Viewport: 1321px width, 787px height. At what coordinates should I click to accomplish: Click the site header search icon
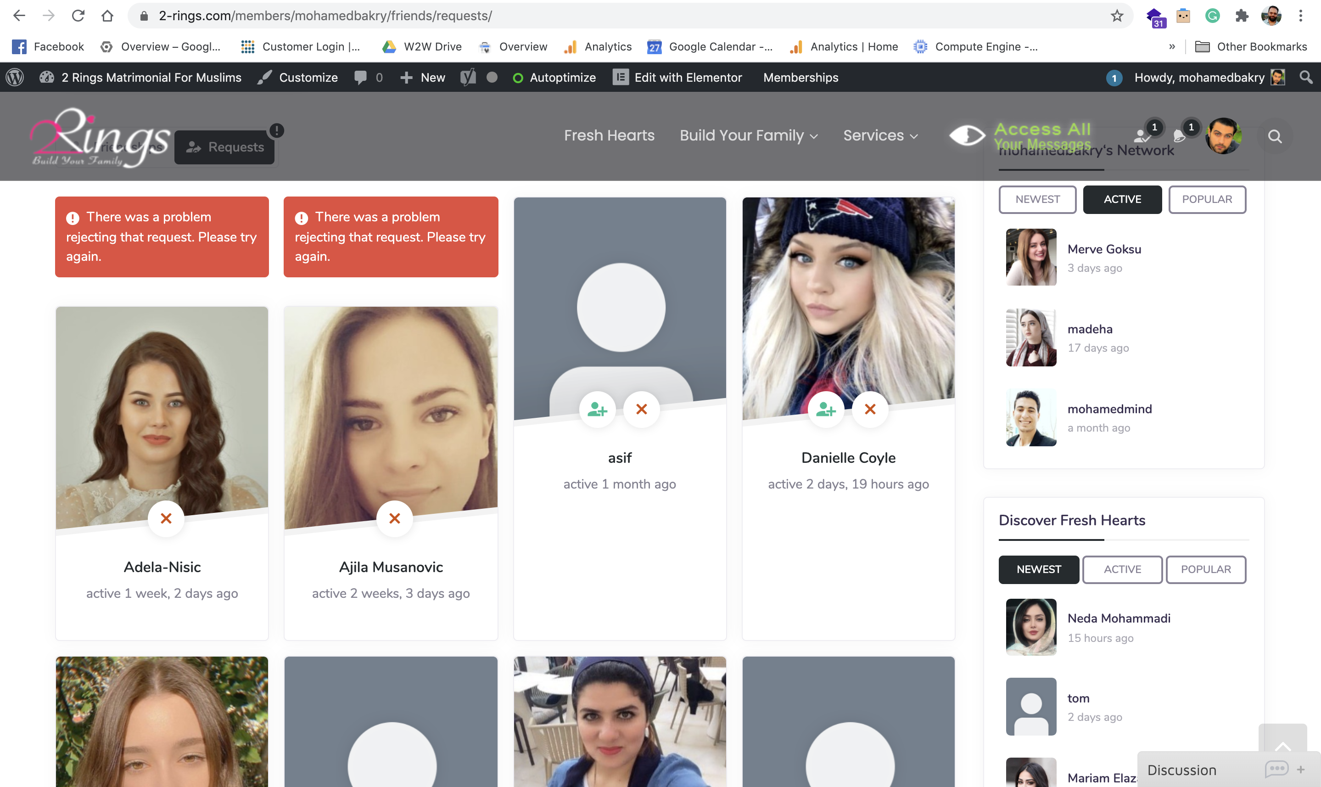[1275, 136]
